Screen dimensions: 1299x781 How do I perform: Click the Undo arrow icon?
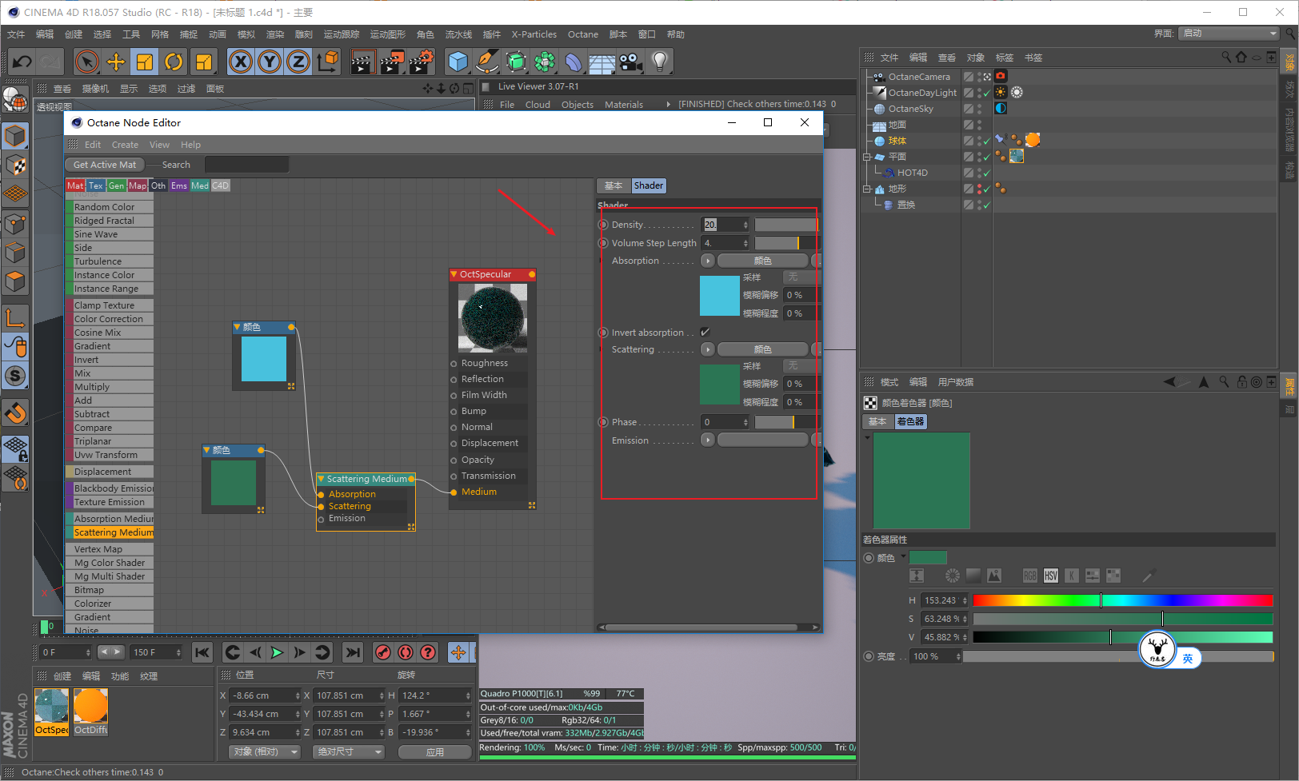22,62
